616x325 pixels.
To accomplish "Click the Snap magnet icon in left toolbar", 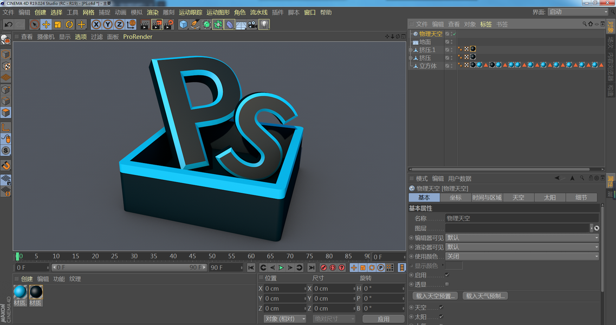I will pos(5,165).
